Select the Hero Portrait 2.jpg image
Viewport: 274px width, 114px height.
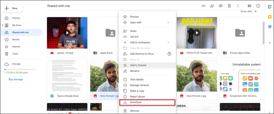pos(197,80)
